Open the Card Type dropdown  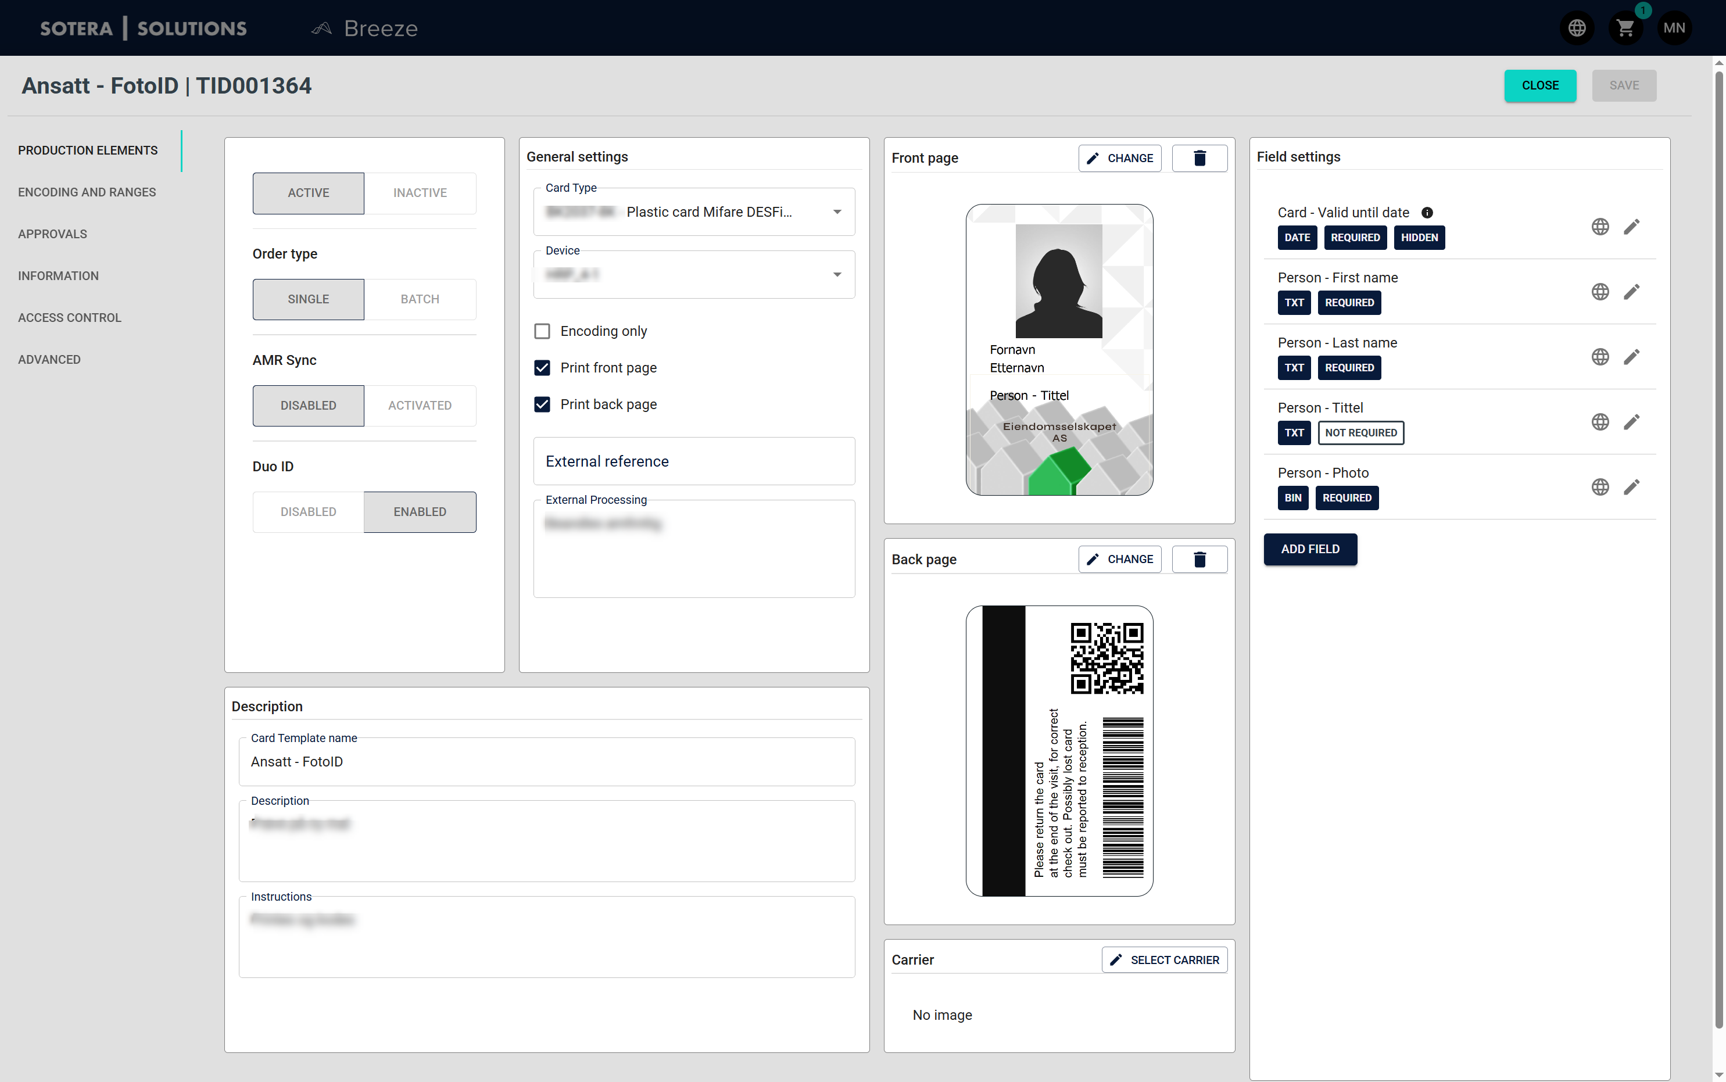(836, 212)
